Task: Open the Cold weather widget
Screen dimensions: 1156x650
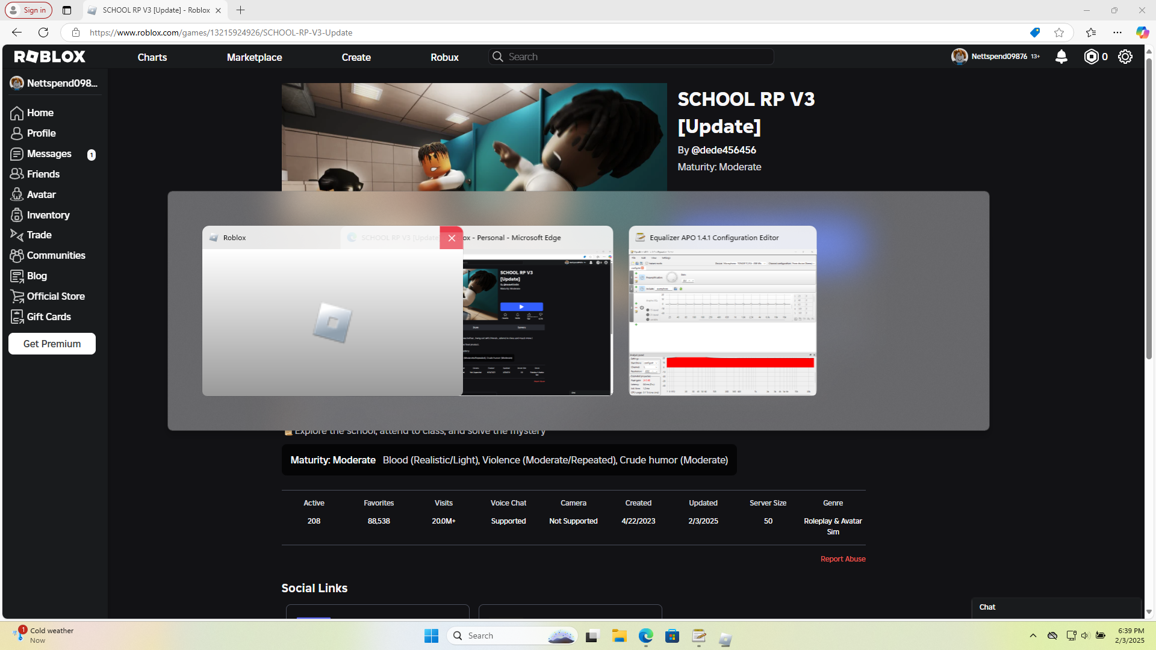Action: coord(43,636)
